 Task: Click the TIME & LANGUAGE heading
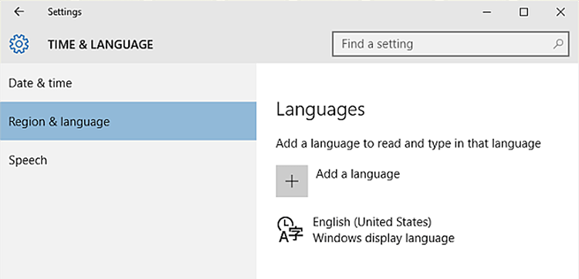point(100,45)
